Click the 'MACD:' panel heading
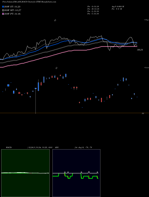This screenshot has width=149, height=197. coord(9,147)
